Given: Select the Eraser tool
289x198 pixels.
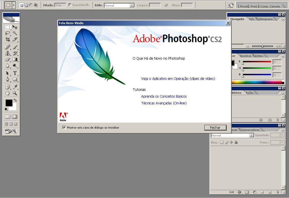Looking at the screenshot, I should tap(8, 60).
